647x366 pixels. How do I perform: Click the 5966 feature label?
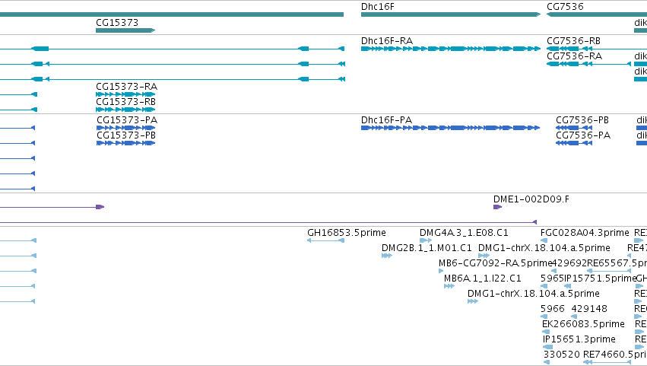coord(553,309)
